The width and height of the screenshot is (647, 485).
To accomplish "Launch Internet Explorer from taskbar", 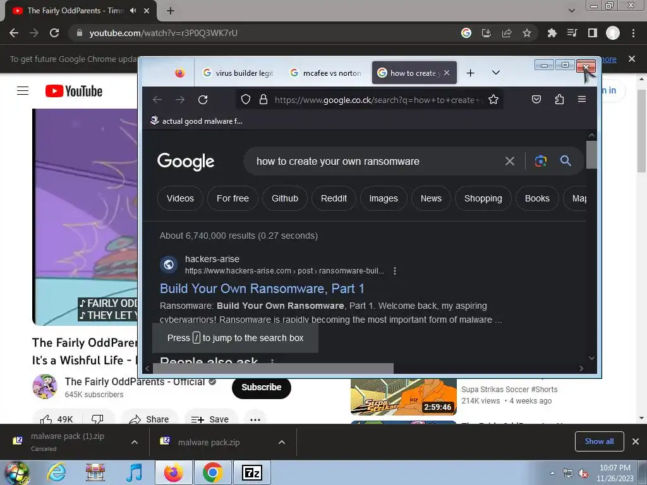I will (56, 472).
